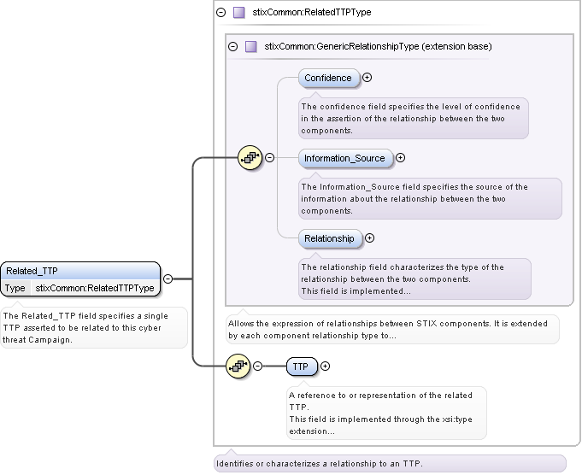Select the Confidence element node
The height and width of the screenshot is (475, 582).
tap(328, 78)
